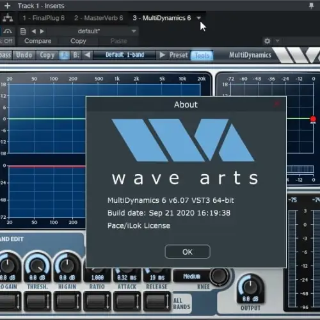Load previous preset with the left arrow
The width and height of the screenshot is (320, 320).
click(x=34, y=31)
